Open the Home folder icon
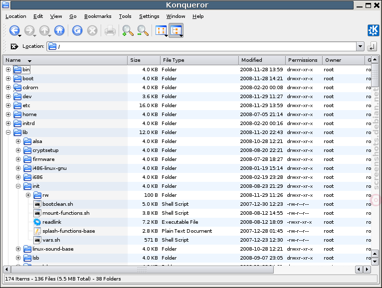Viewport: 382px width, 288px height. (x=59, y=30)
